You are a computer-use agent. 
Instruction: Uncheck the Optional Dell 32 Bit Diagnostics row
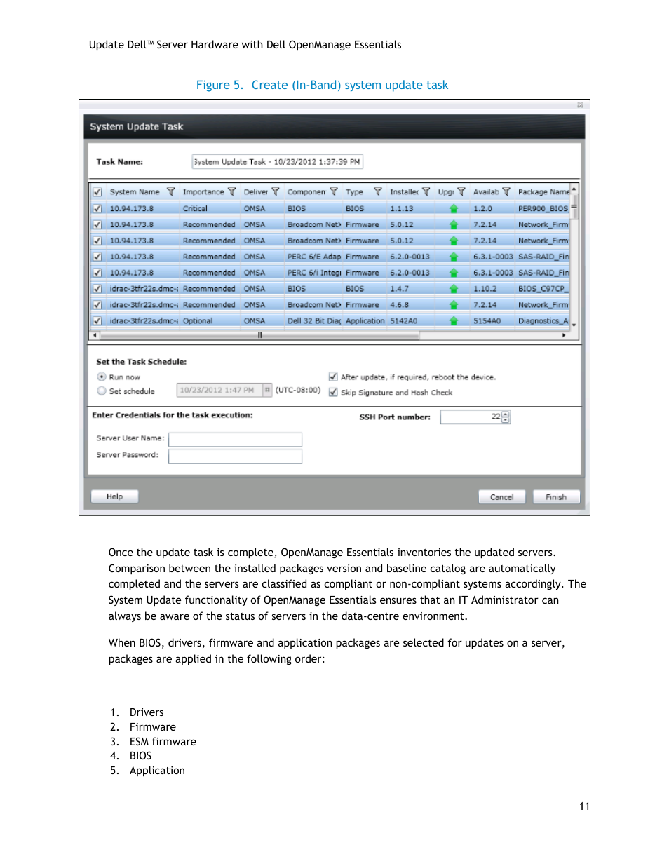tap(97, 321)
